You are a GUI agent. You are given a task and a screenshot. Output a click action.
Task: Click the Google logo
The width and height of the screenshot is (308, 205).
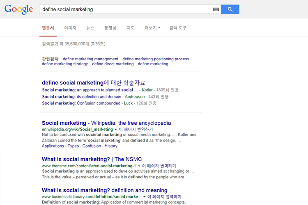coord(18,9)
